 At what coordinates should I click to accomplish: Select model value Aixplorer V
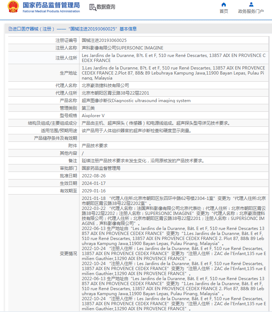(93, 116)
